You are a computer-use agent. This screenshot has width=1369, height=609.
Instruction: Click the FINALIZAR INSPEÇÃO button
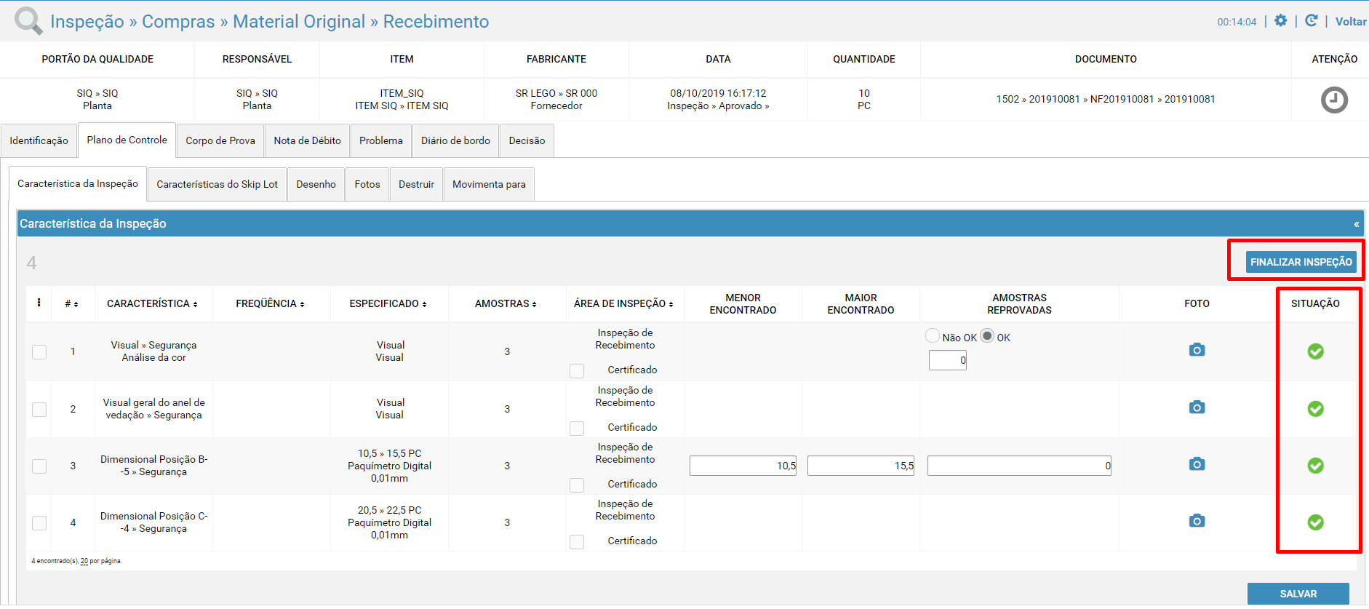click(1301, 262)
